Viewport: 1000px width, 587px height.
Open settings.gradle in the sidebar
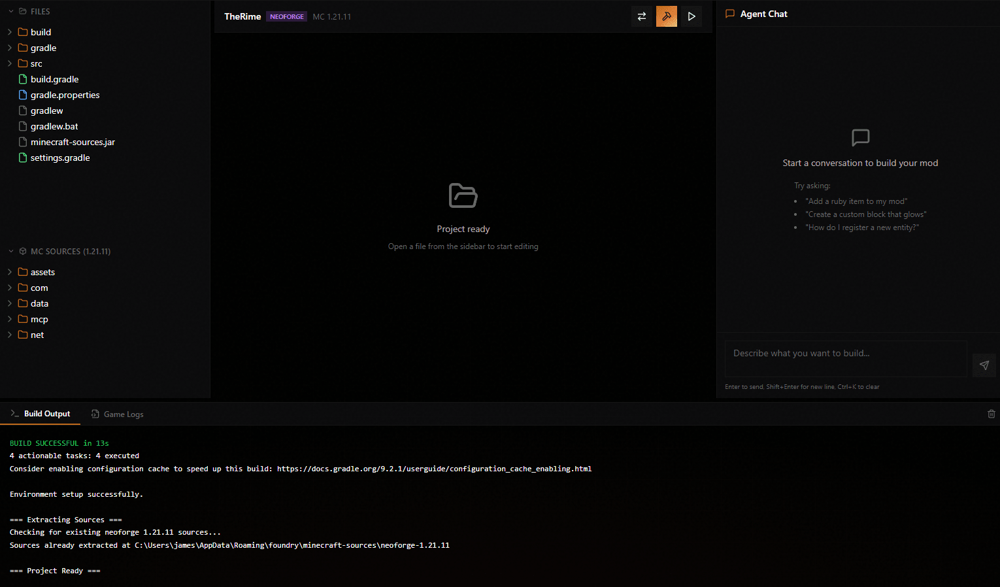[x=60, y=158]
